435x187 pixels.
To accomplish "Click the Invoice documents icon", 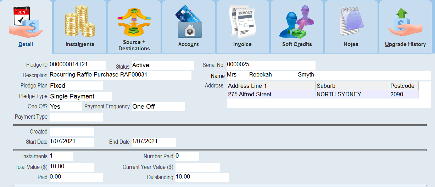I will coord(243,22).
